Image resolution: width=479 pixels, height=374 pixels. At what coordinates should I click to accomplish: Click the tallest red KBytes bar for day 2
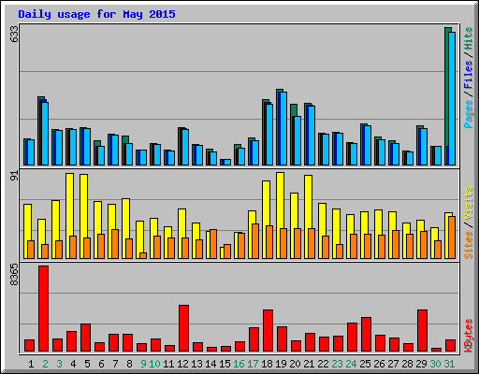click(x=44, y=309)
